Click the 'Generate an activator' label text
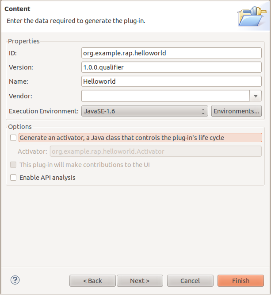This screenshot has height=295, width=271. pyautogui.click(x=122, y=138)
